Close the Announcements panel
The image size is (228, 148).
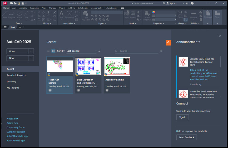coord(220,36)
